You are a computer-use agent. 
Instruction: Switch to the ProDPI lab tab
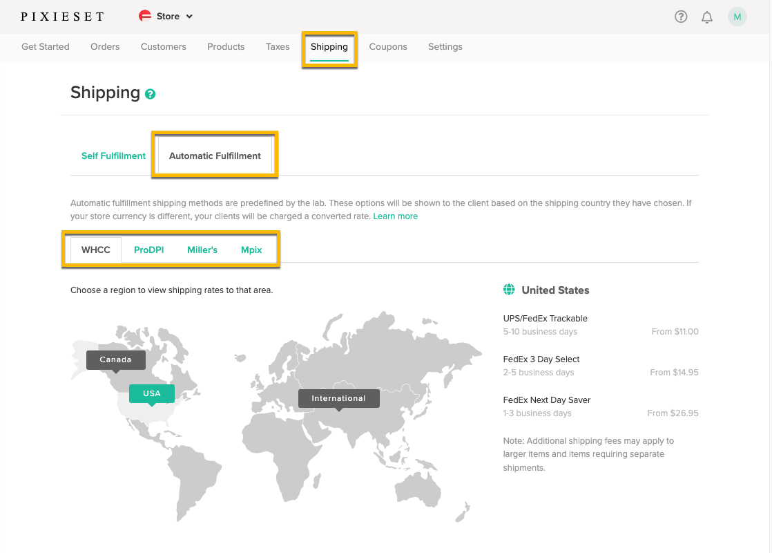[x=148, y=250]
